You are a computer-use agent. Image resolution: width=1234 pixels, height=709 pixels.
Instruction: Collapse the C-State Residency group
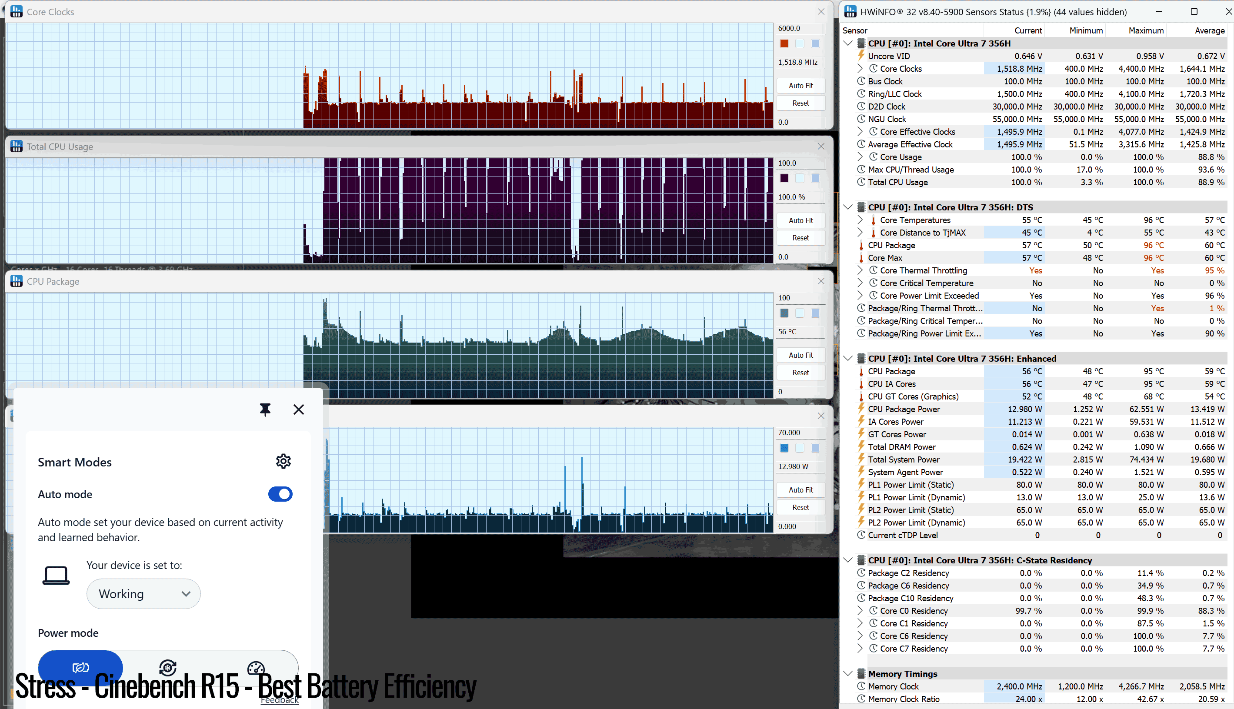click(x=848, y=560)
